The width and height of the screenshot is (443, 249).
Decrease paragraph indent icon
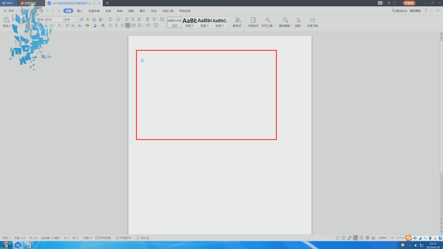[x=127, y=19]
